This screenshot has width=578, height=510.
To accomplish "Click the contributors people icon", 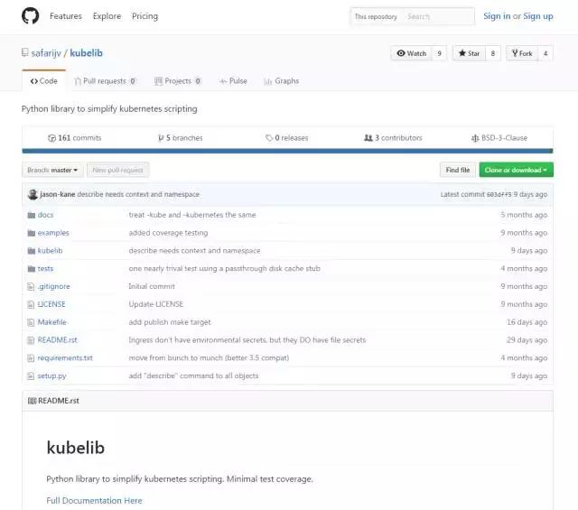I will click(368, 138).
